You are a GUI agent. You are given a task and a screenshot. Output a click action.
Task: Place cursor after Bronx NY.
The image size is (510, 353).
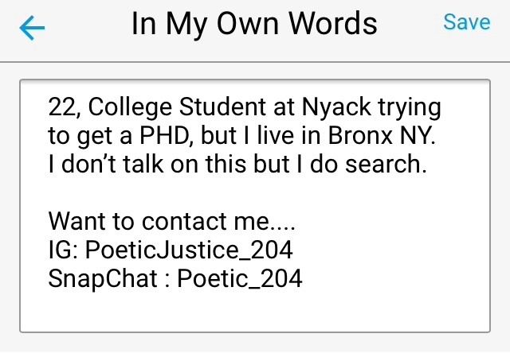(x=436, y=135)
